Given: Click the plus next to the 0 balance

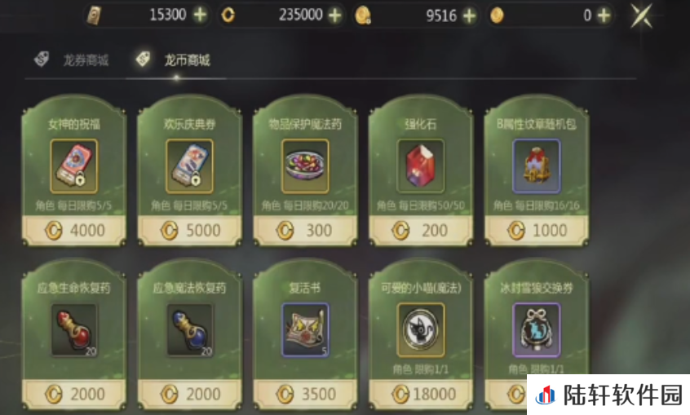Looking at the screenshot, I should pyautogui.click(x=604, y=15).
